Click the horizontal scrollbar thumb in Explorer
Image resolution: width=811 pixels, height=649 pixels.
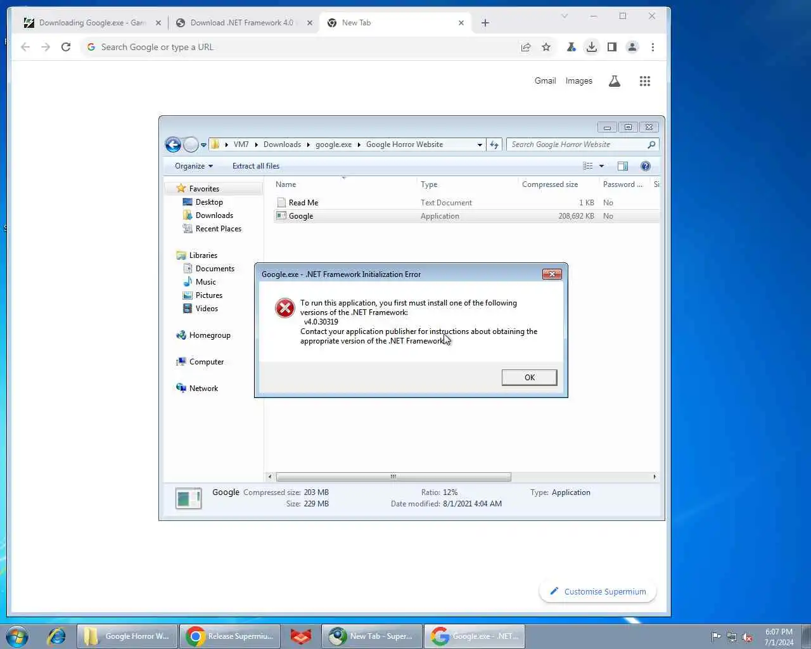(x=393, y=477)
